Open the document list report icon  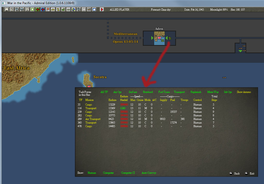coord(12,10)
